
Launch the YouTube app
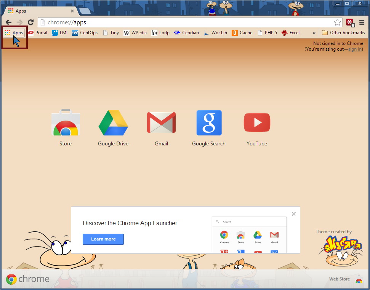(x=257, y=123)
